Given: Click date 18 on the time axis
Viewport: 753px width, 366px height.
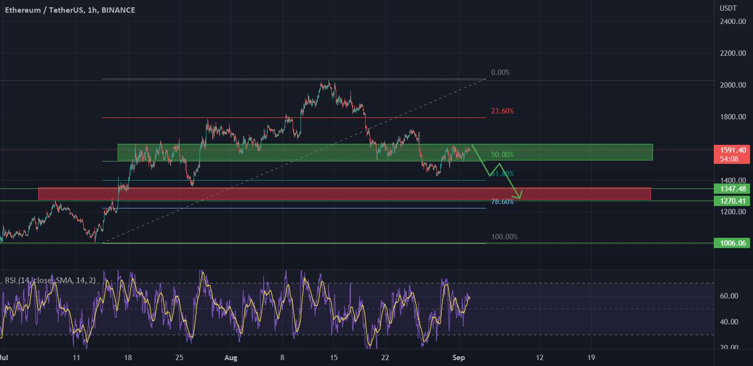Looking at the screenshot, I should [128, 358].
